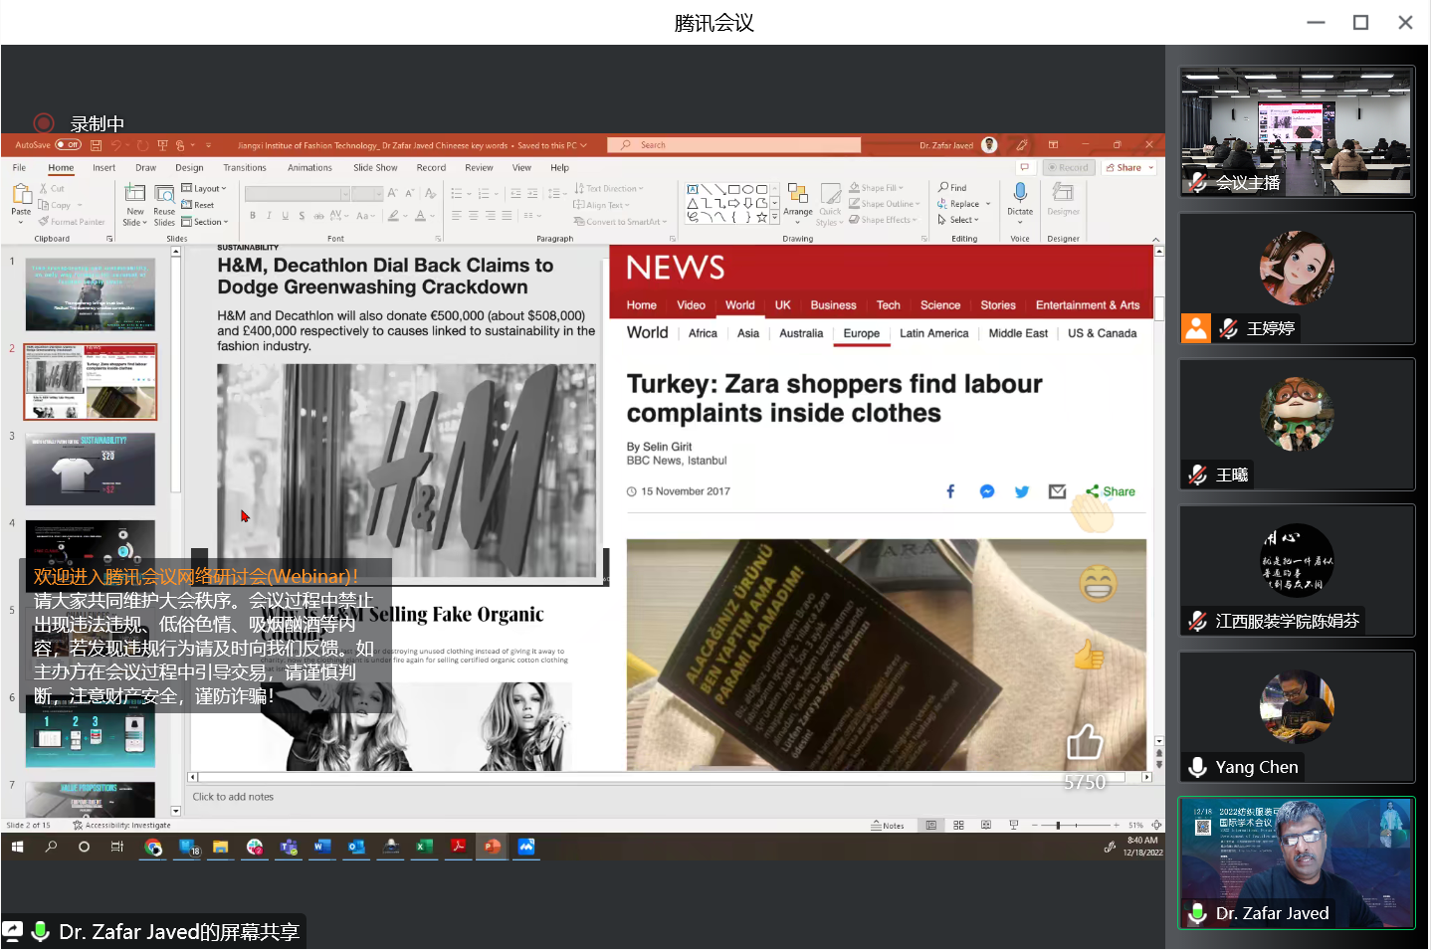Open the Slide Show ribbon tab

375,168
